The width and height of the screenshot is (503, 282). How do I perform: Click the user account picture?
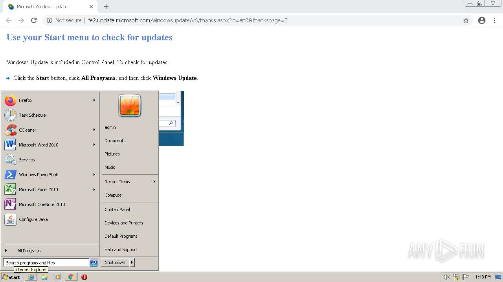pos(130,106)
